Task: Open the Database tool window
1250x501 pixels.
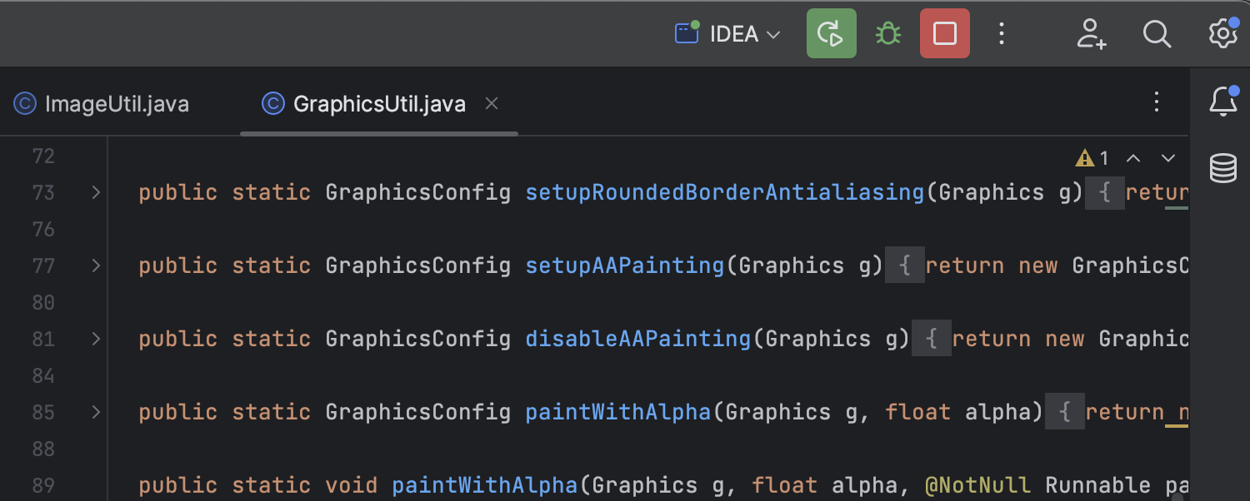Action: click(x=1222, y=168)
